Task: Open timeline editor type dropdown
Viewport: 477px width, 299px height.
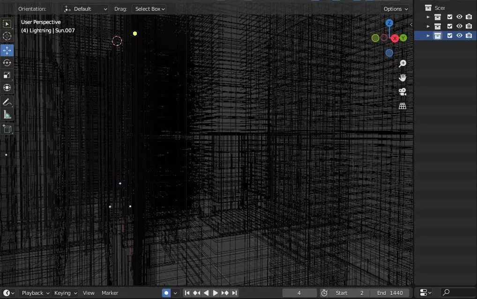Action: (x=8, y=293)
